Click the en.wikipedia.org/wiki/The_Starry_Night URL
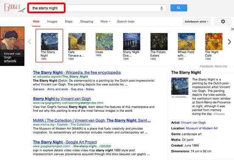 [60, 77]
